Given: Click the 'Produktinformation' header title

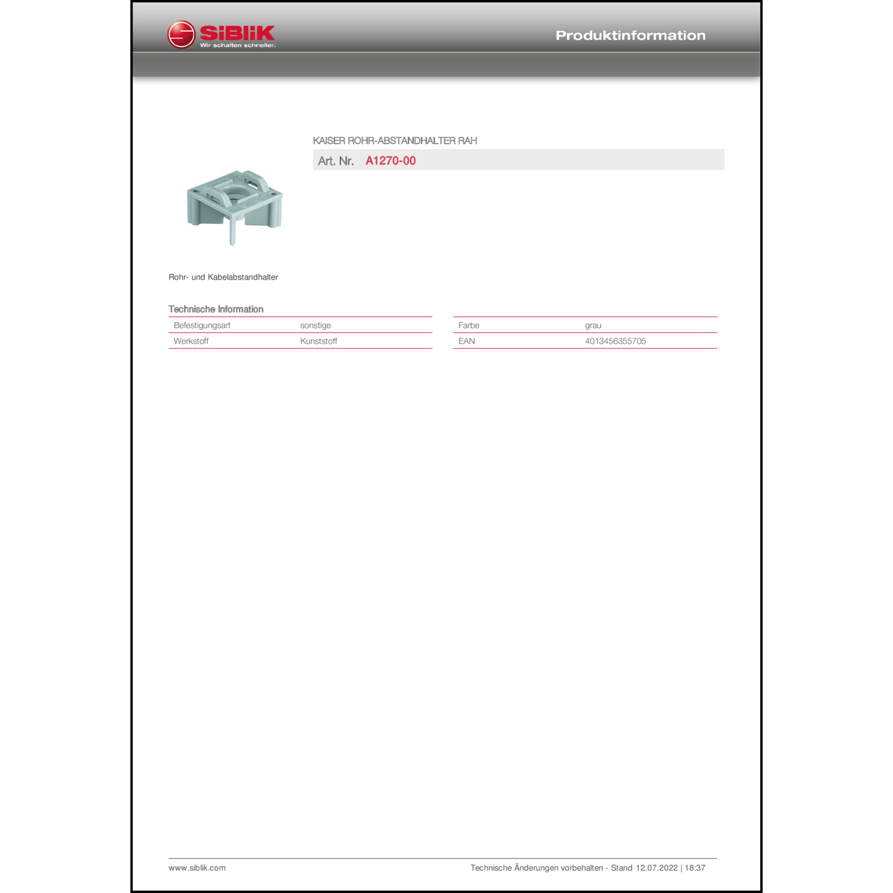Looking at the screenshot, I should click(630, 36).
